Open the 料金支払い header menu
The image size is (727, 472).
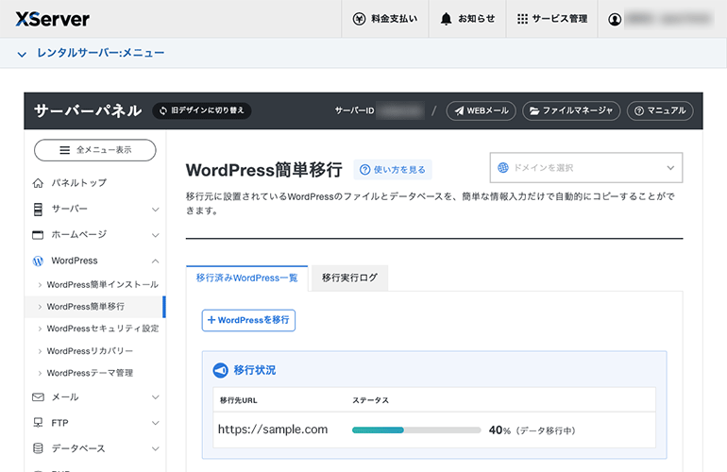(x=385, y=19)
